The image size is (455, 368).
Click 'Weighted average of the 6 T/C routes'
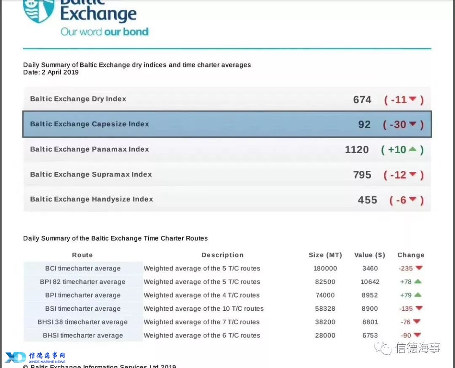pyautogui.click(x=202, y=335)
